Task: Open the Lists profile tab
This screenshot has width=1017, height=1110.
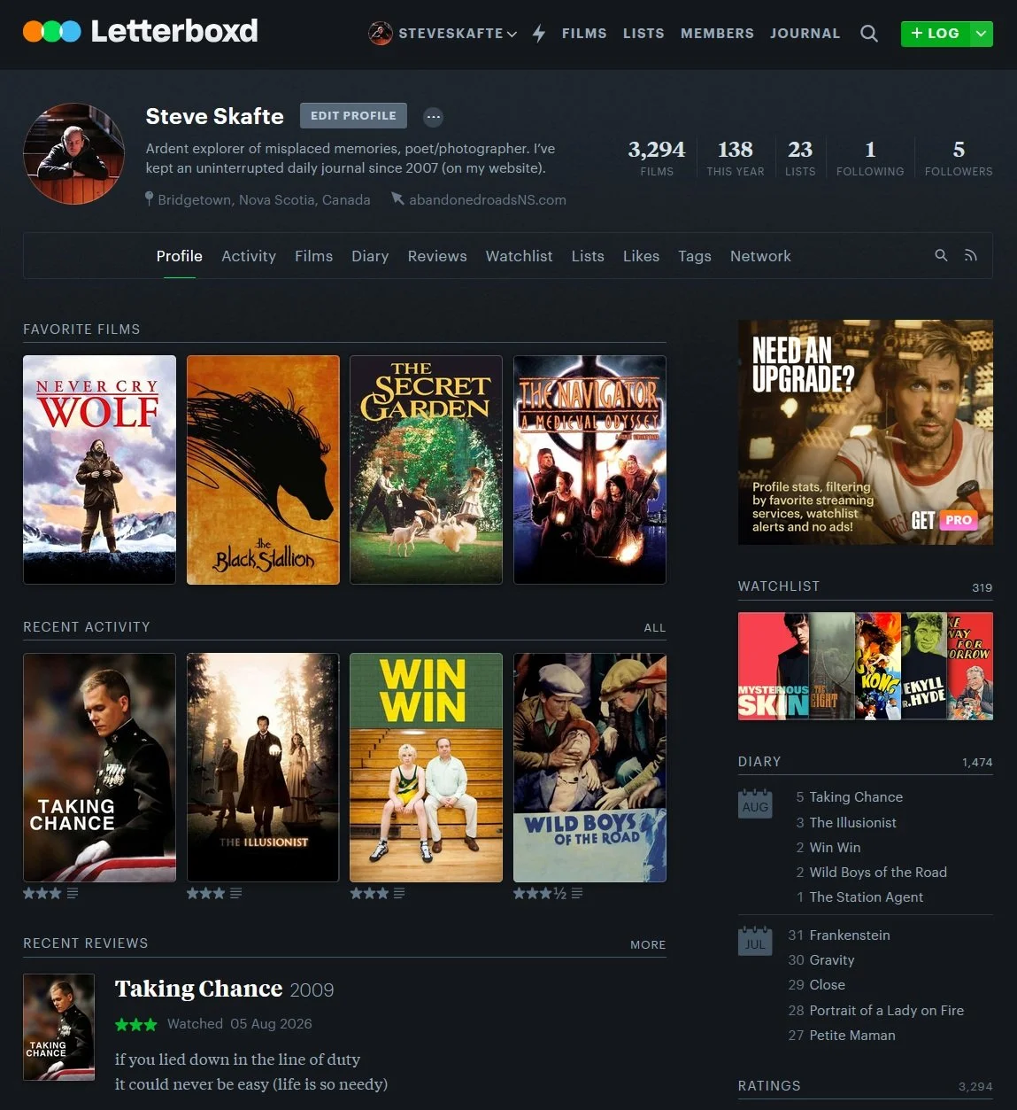Action: click(588, 256)
